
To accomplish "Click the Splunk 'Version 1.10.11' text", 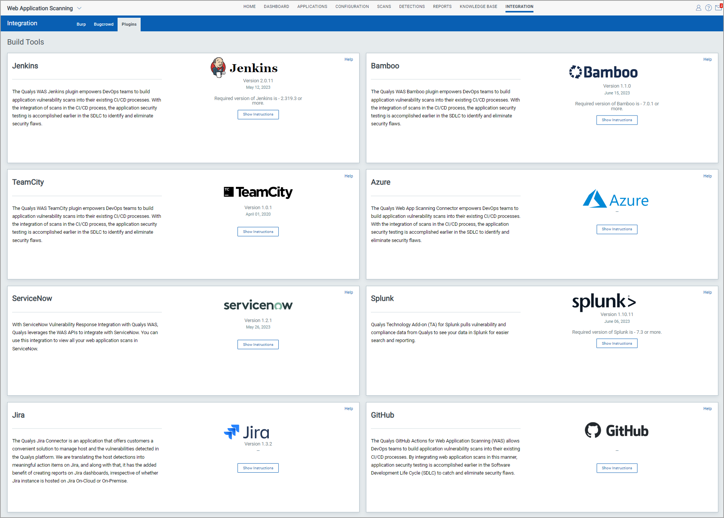I will [617, 314].
